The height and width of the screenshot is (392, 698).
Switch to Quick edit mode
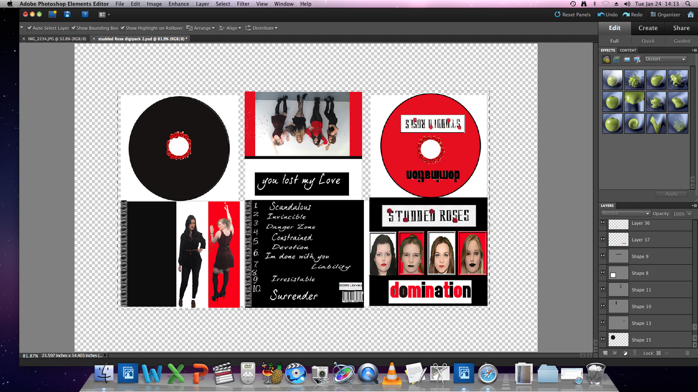pyautogui.click(x=648, y=41)
